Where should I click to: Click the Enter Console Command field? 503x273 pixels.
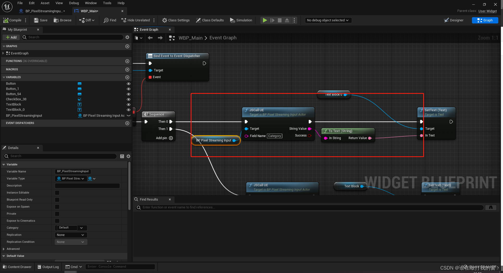(120, 267)
